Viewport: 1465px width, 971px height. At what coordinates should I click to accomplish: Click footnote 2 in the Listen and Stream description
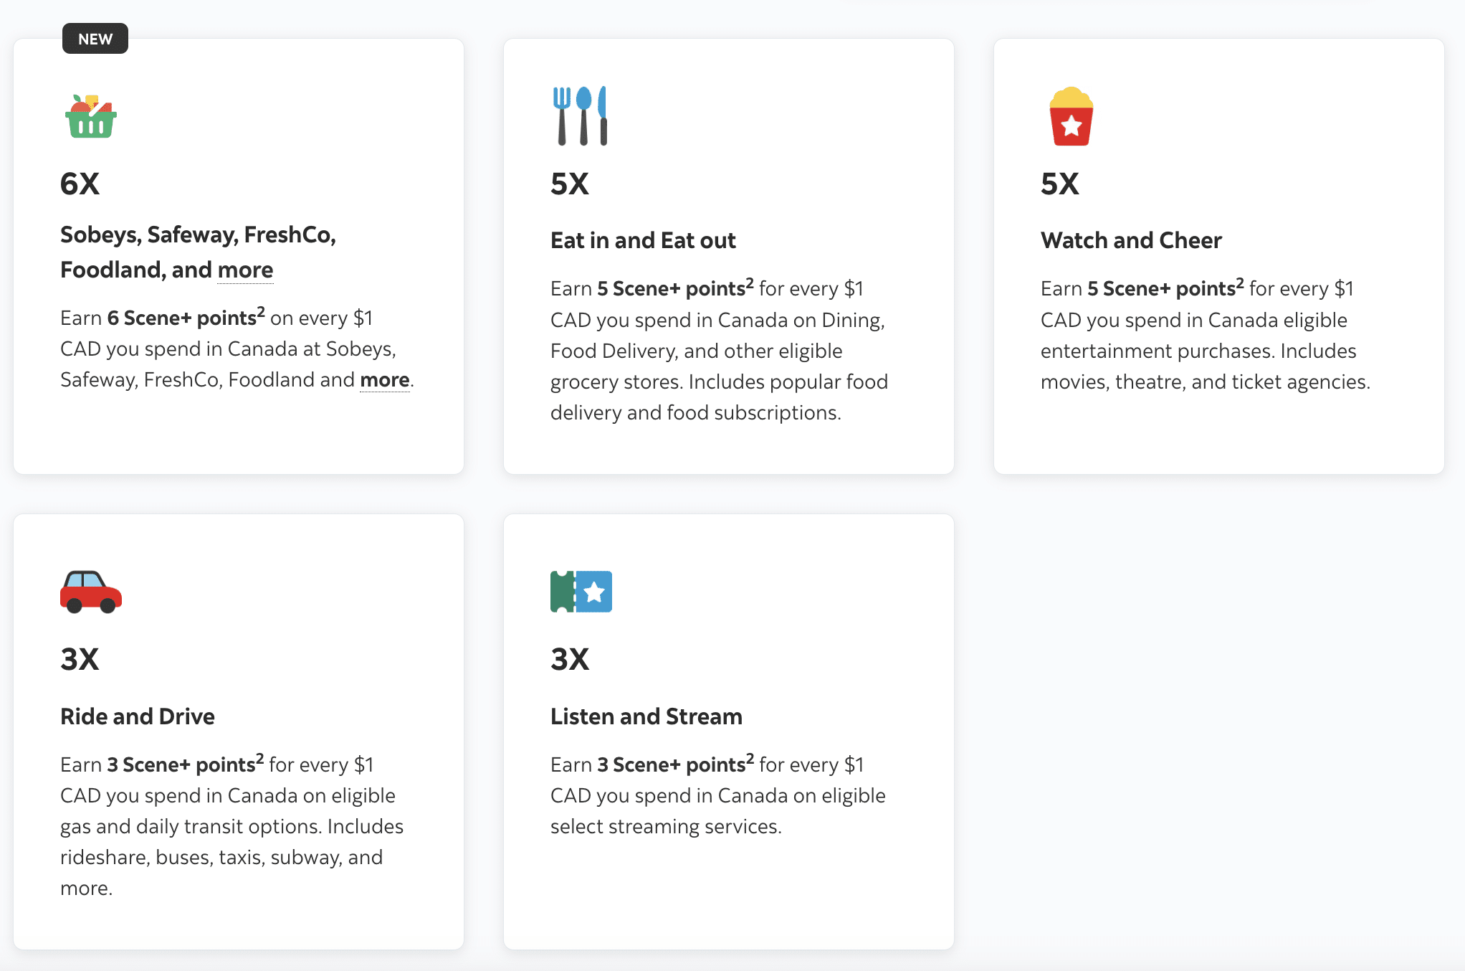pos(750,759)
